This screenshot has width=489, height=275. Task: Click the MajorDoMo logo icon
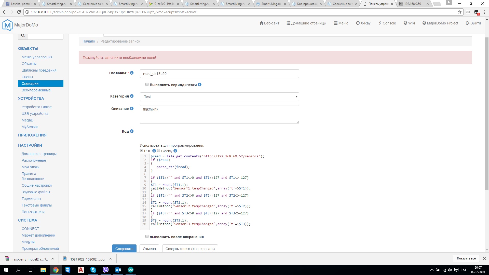pos(7,25)
